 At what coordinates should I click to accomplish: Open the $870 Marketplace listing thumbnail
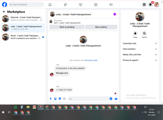(x=51, y=21)
